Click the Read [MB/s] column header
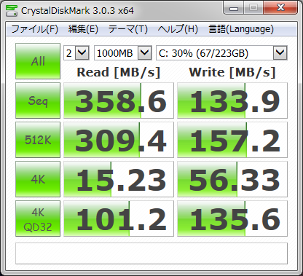303x276 pixels. (119, 72)
